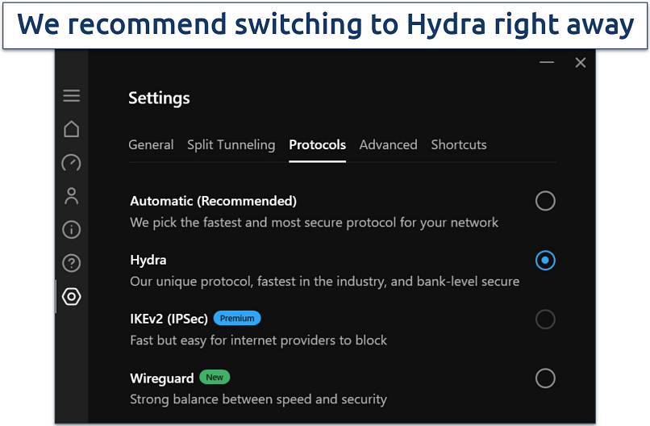The width and height of the screenshot is (650, 426).
Task: Open the speed test gauge icon
Action: click(x=71, y=162)
